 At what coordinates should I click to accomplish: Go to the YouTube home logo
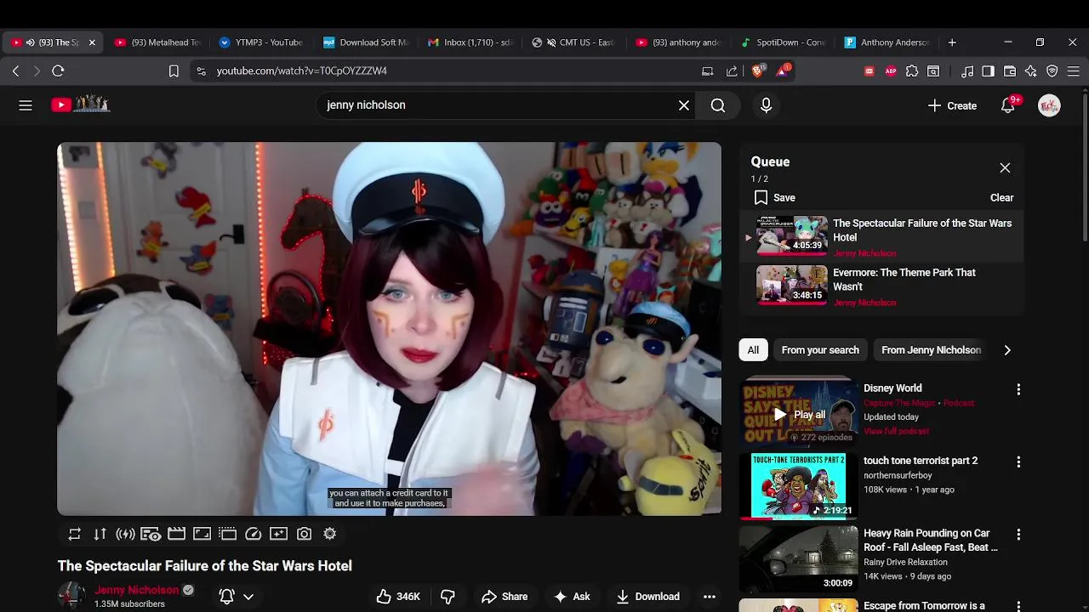tap(80, 105)
